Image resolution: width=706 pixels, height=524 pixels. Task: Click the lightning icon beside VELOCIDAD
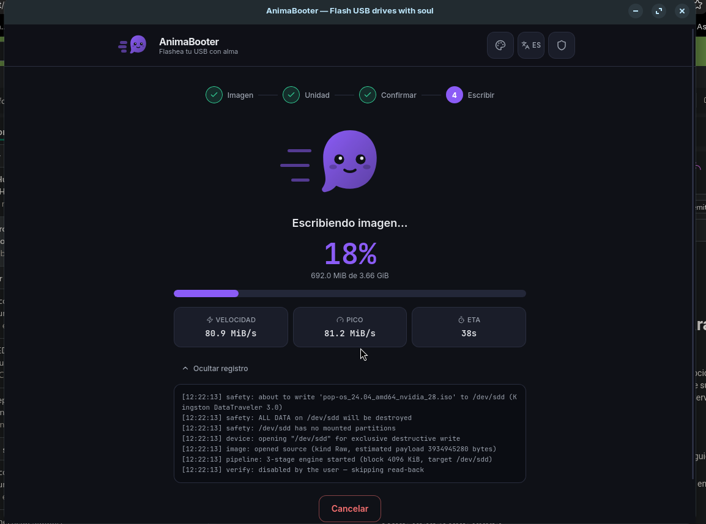[209, 320]
